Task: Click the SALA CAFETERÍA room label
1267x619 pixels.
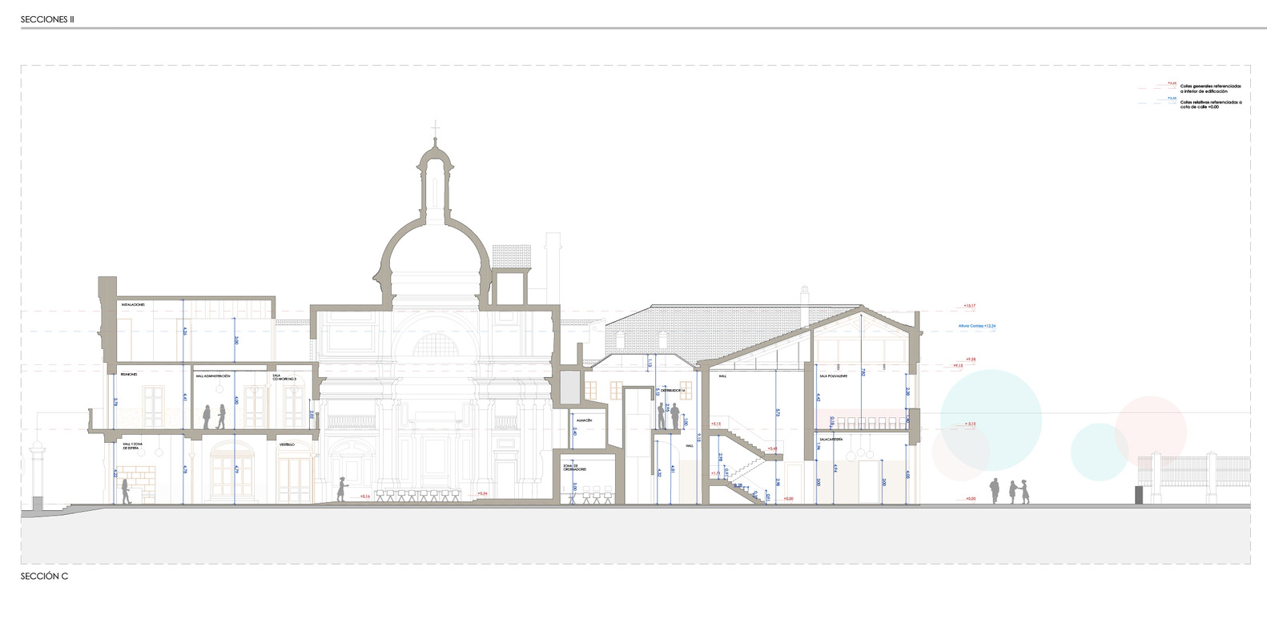Action: pyautogui.click(x=831, y=440)
